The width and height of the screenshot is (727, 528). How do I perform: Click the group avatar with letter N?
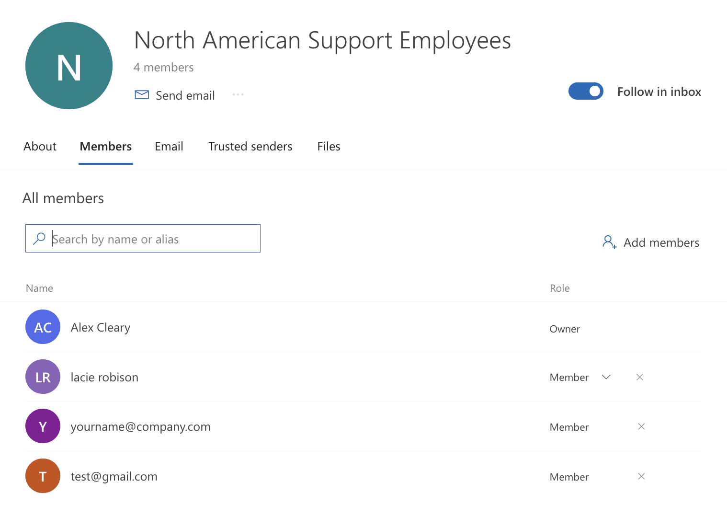tap(69, 66)
